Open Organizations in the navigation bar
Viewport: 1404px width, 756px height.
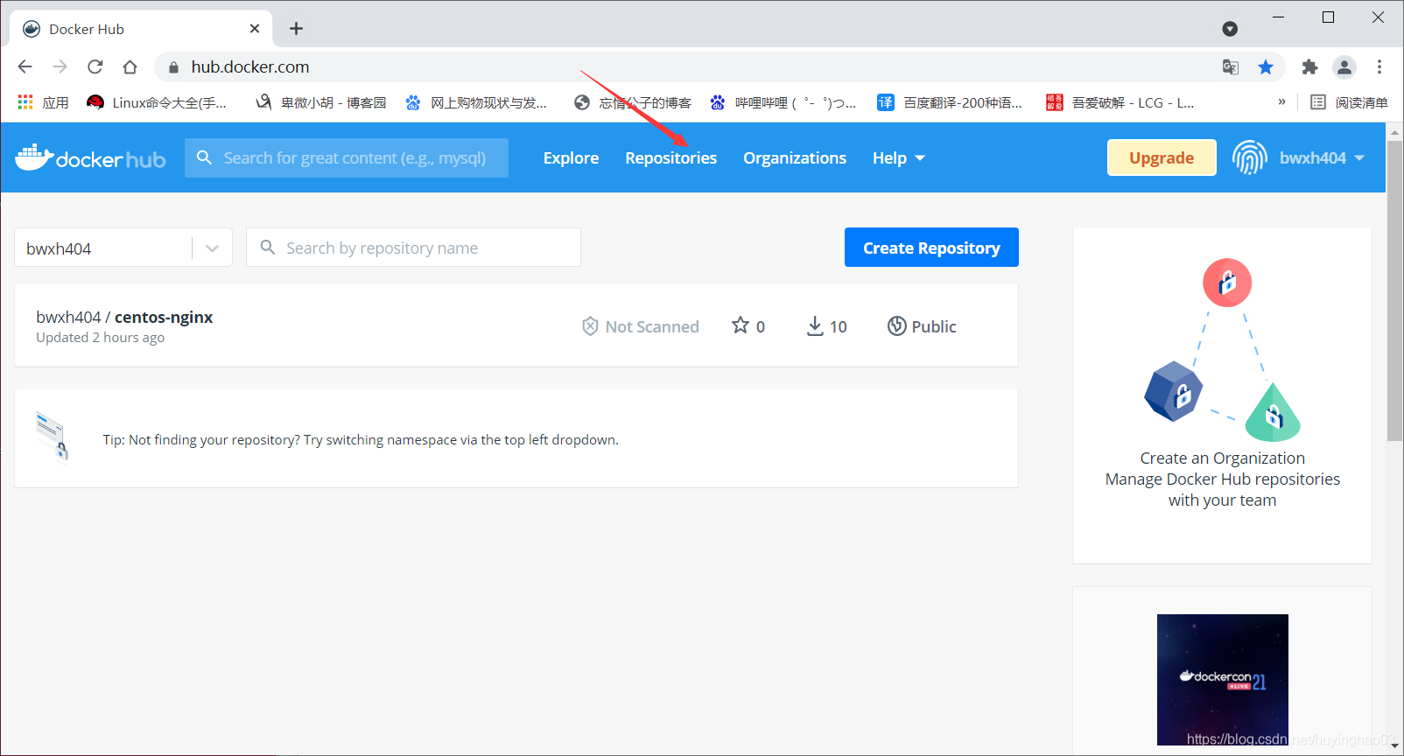(x=795, y=157)
